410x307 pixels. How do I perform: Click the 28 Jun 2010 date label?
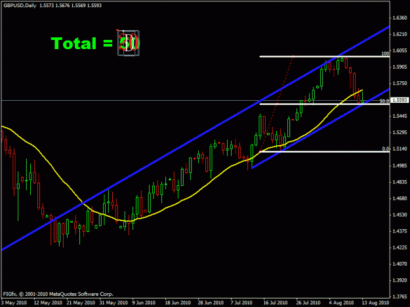pyautogui.click(x=211, y=303)
